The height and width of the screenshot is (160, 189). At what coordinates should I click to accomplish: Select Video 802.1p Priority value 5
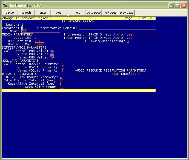pos(62,70)
